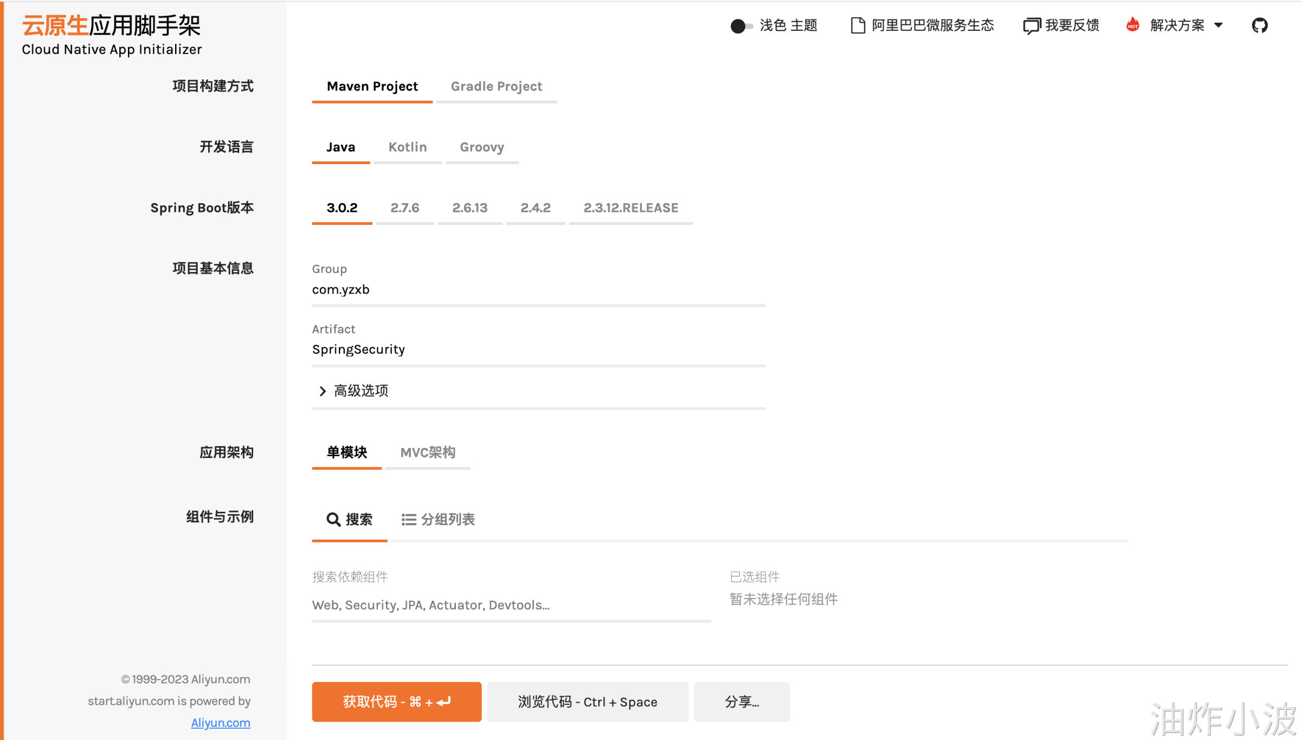
Task: Choose Kotlin as development language
Action: coord(407,147)
